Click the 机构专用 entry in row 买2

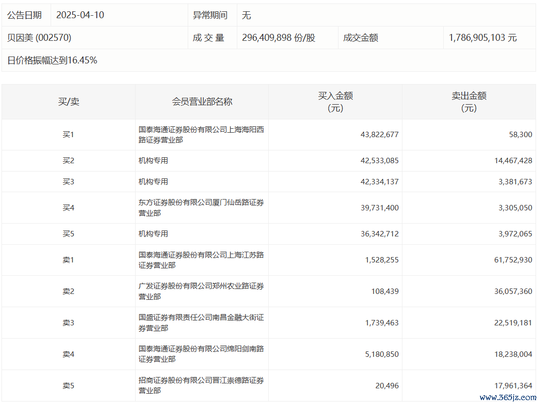click(x=153, y=161)
